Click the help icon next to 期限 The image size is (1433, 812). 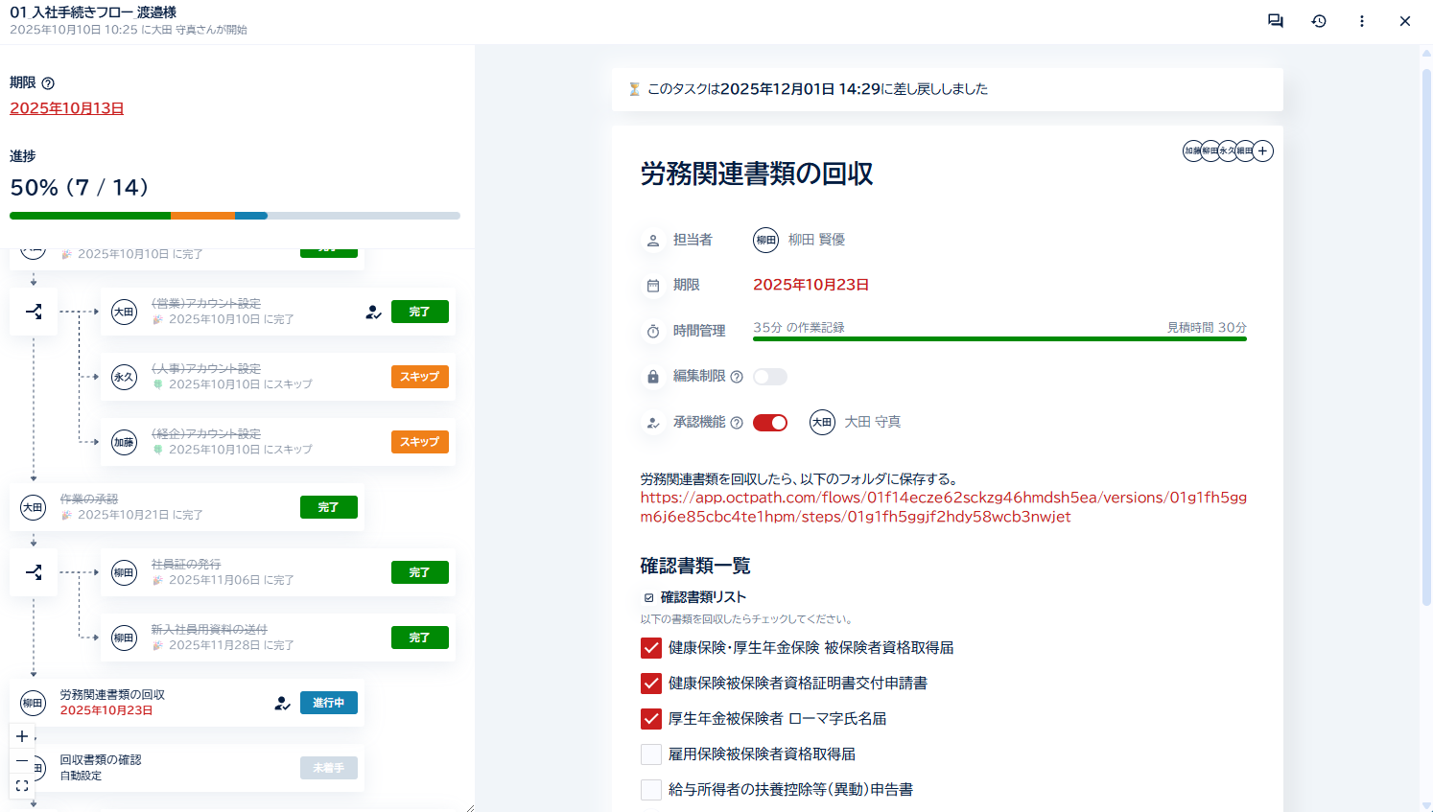(48, 83)
